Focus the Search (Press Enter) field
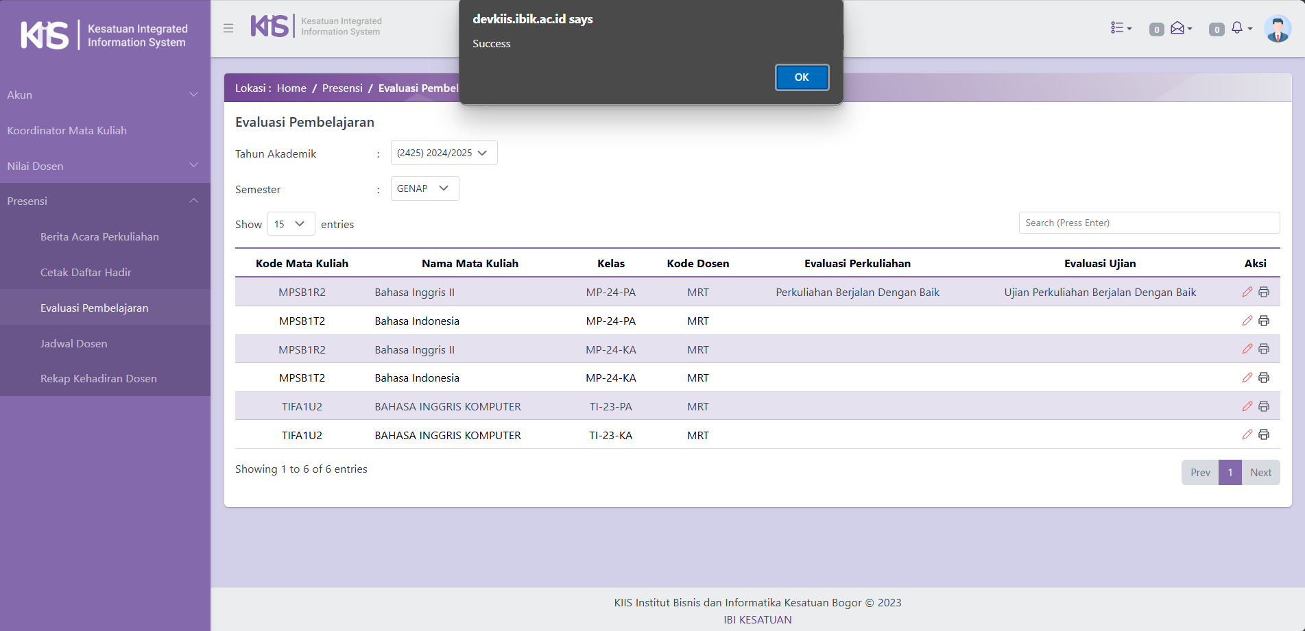This screenshot has height=631, width=1305. click(x=1149, y=223)
